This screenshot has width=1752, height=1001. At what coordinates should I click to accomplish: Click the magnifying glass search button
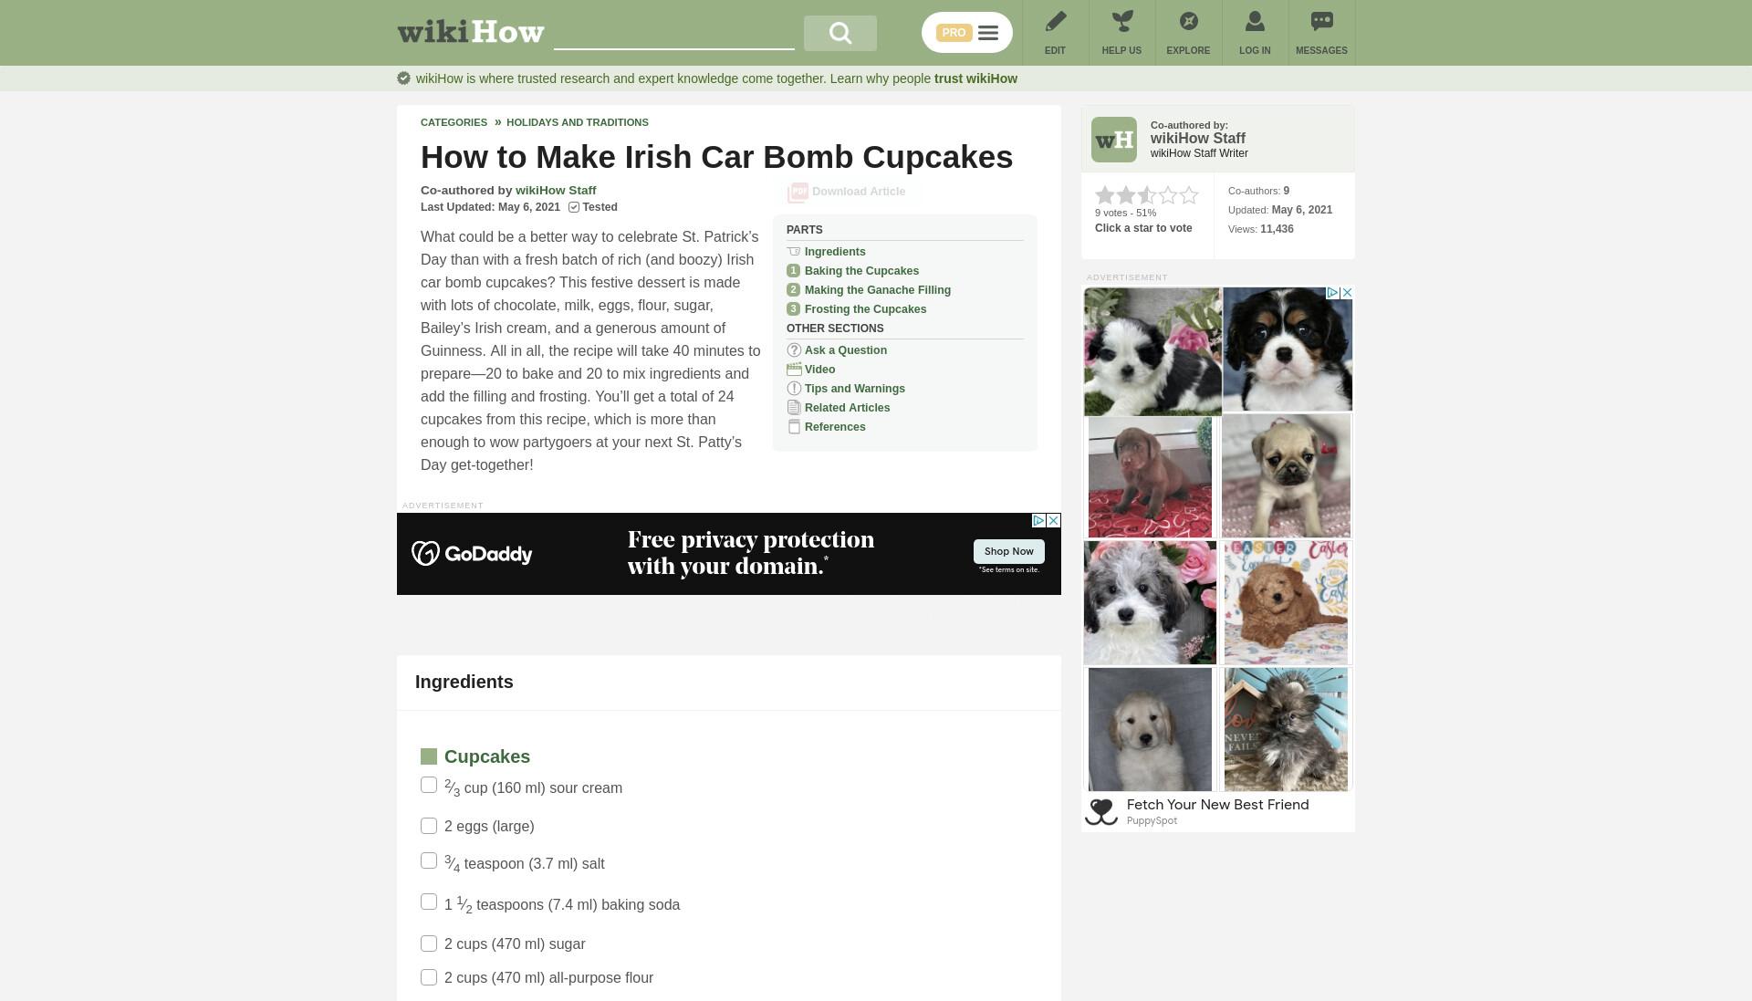pyautogui.click(x=839, y=33)
